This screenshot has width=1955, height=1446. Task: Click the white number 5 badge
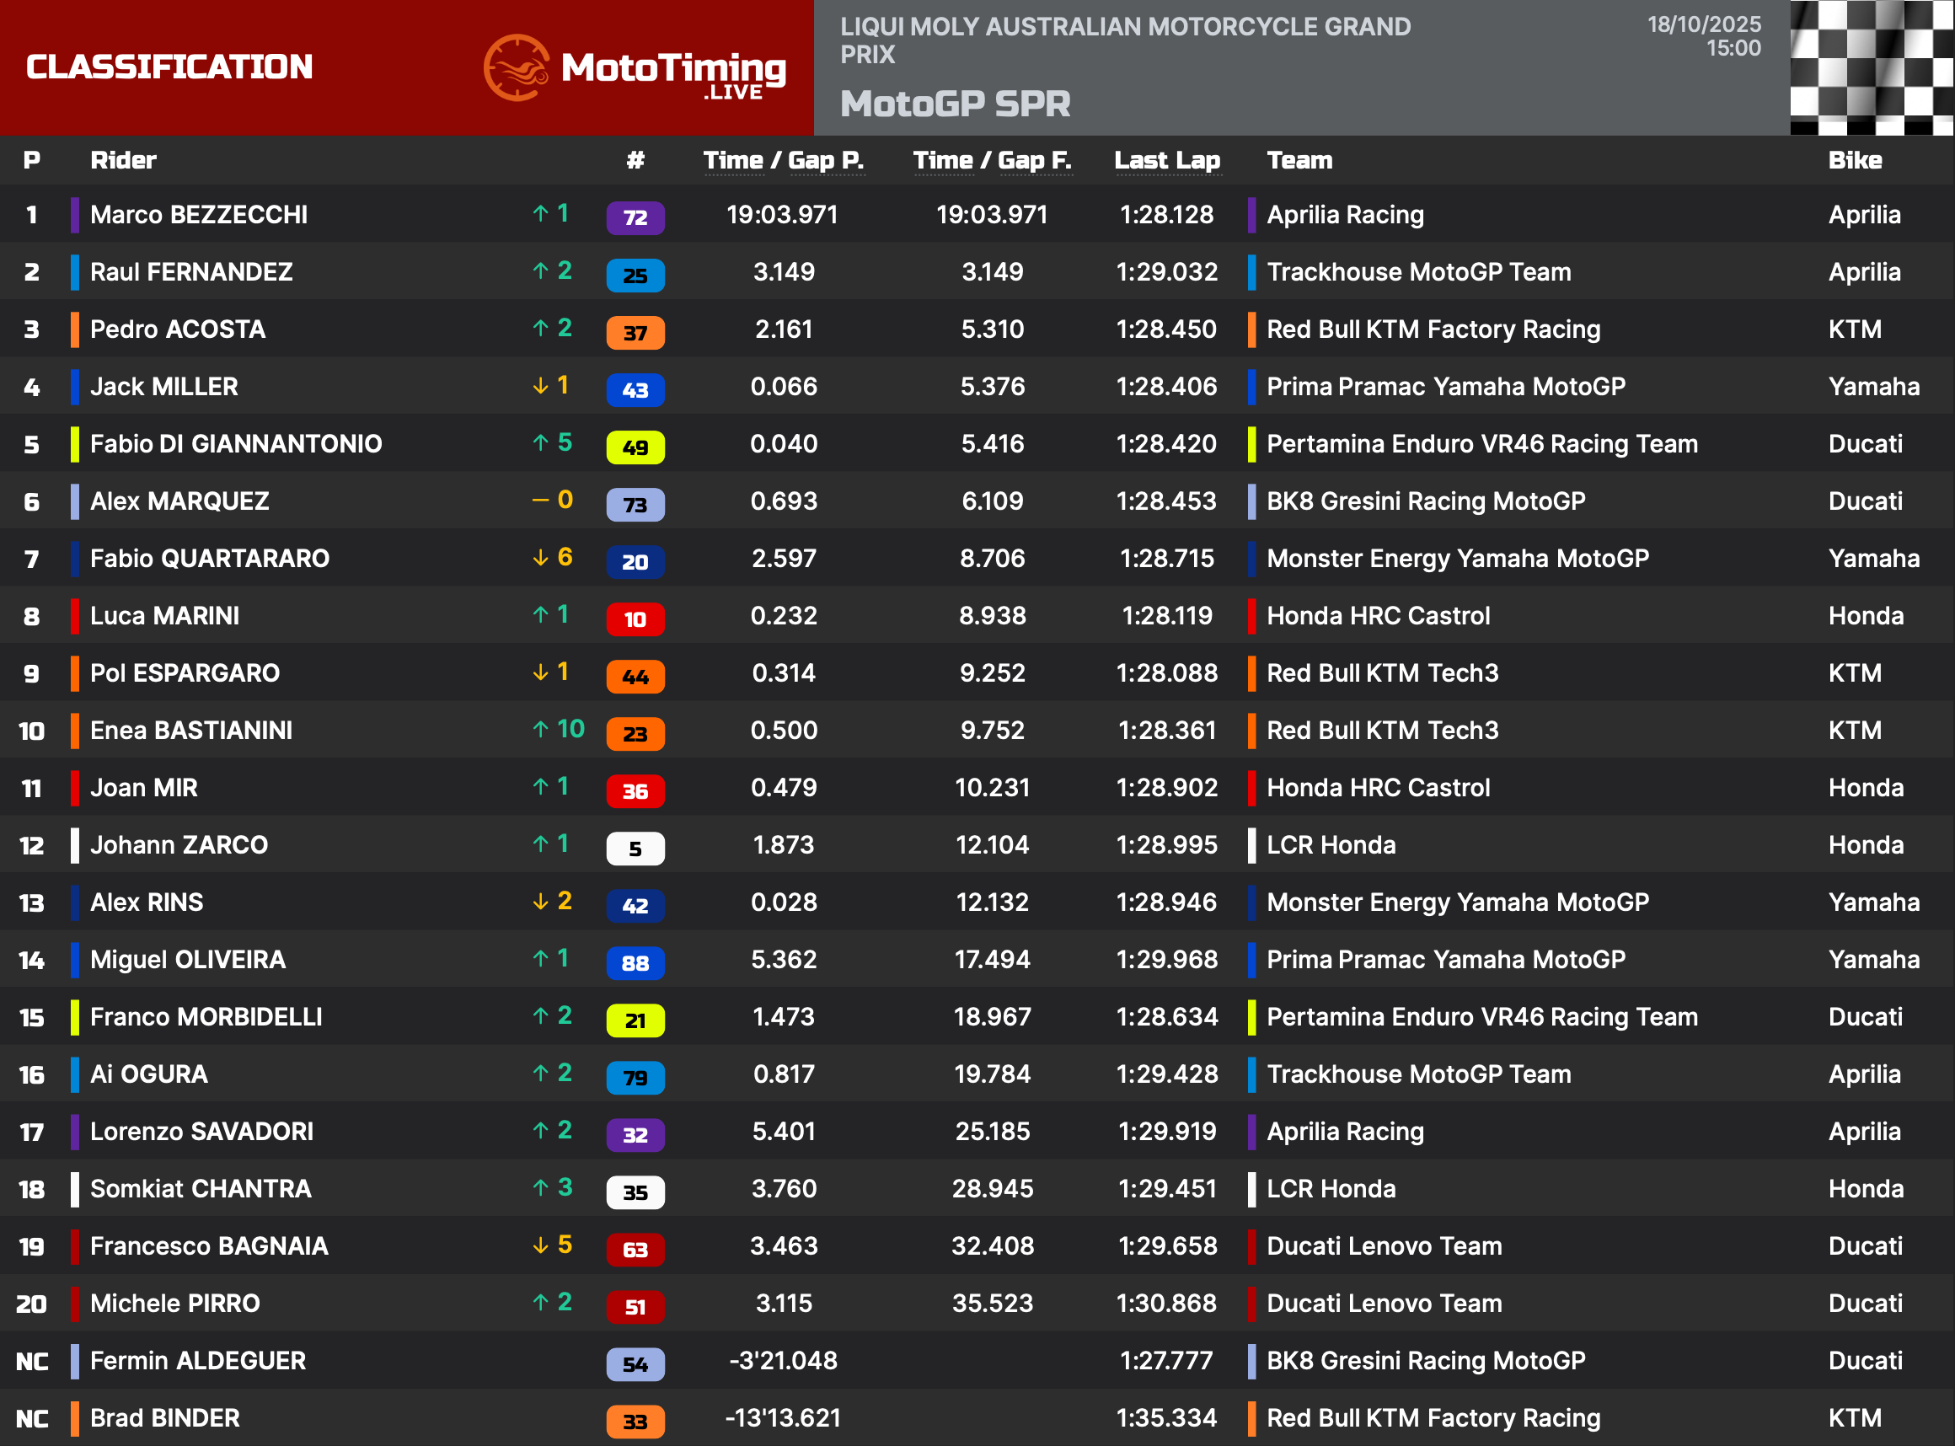click(x=635, y=849)
